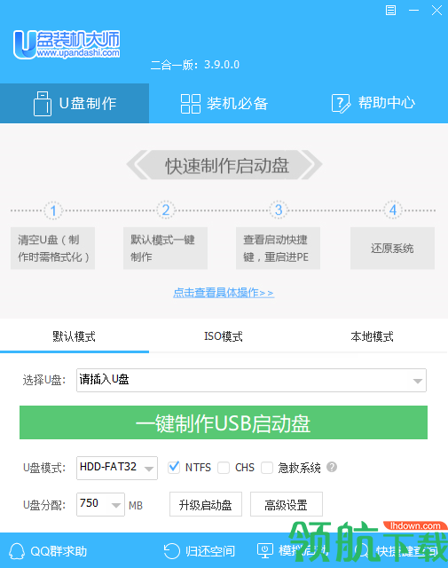This screenshot has width=448, height=568.
Task: Switch to the U盘制作 tab
Action: tap(75, 103)
